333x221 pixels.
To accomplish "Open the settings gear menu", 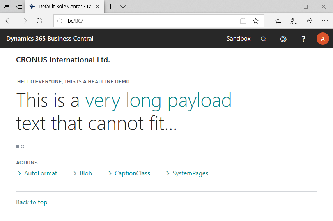I will pos(283,39).
